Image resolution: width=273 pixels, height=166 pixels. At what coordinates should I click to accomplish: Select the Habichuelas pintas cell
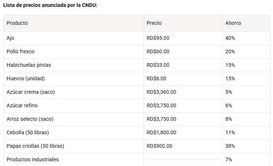click(29, 65)
